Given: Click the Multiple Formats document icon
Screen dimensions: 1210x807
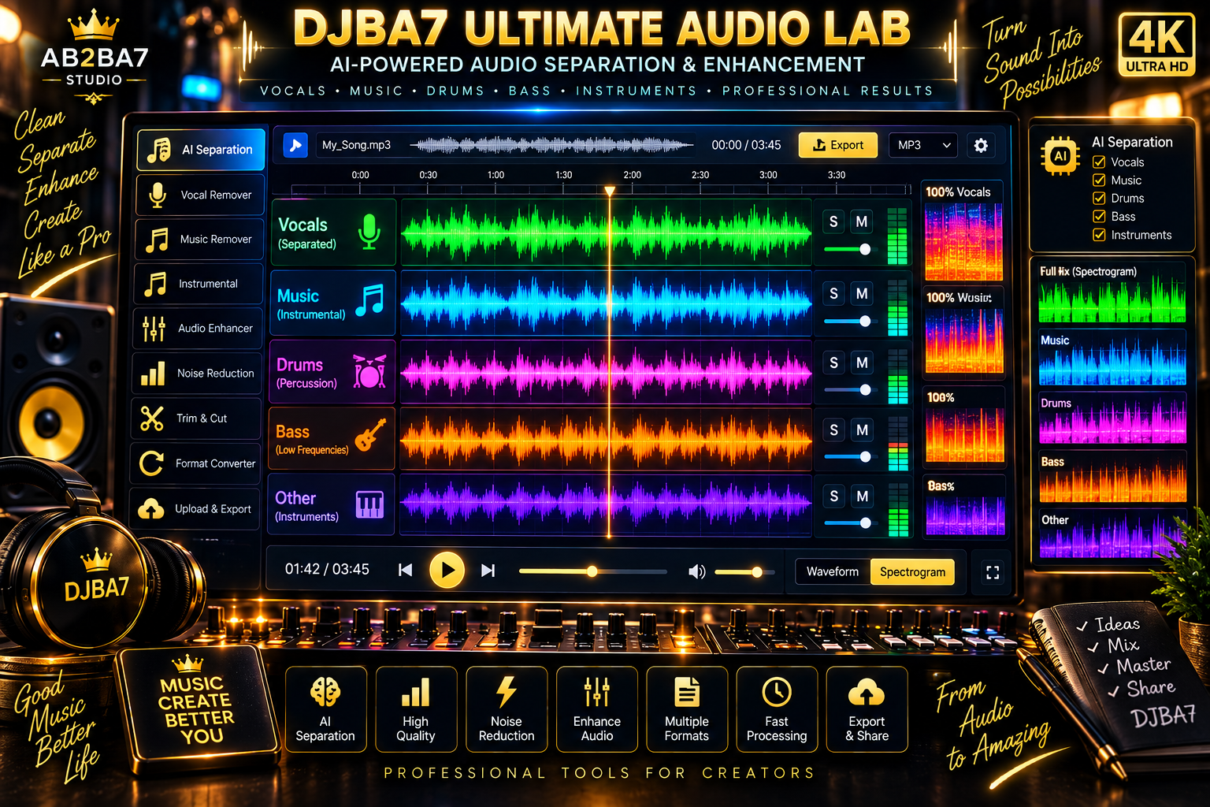Looking at the screenshot, I should point(687,692).
